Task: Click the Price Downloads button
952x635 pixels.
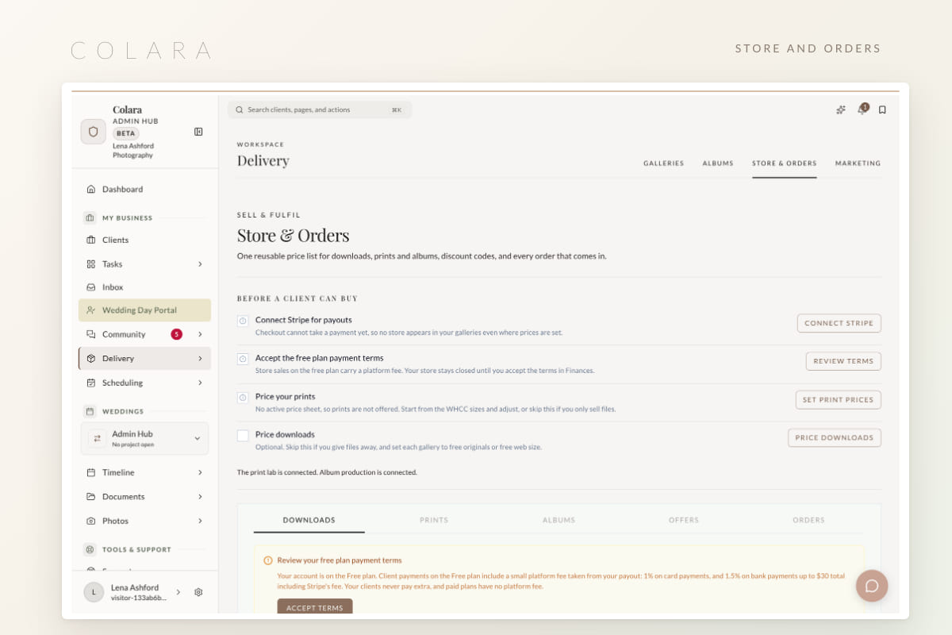Action: [835, 437]
